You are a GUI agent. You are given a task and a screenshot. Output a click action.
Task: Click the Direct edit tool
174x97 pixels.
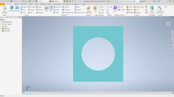tap(78, 10)
